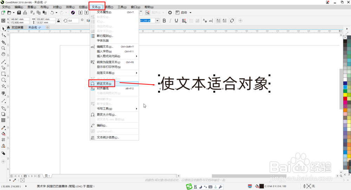Screen dimensions: 351x190
Task: Select the Rectangle tool
Action: 3,74
